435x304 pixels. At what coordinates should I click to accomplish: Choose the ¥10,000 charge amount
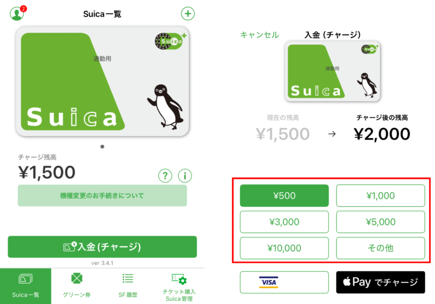[x=284, y=248]
